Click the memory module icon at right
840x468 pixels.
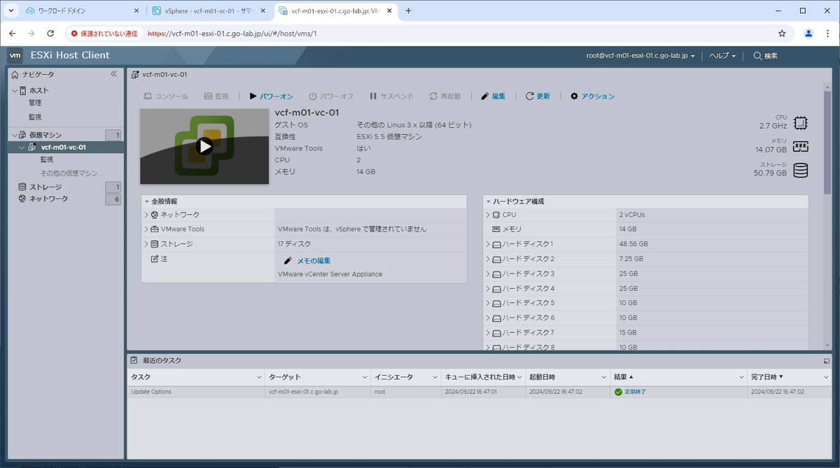click(801, 147)
